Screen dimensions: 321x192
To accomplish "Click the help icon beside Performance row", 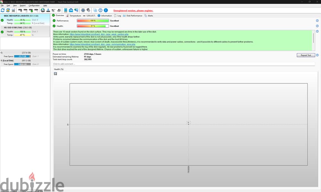I will tap(317, 21).
